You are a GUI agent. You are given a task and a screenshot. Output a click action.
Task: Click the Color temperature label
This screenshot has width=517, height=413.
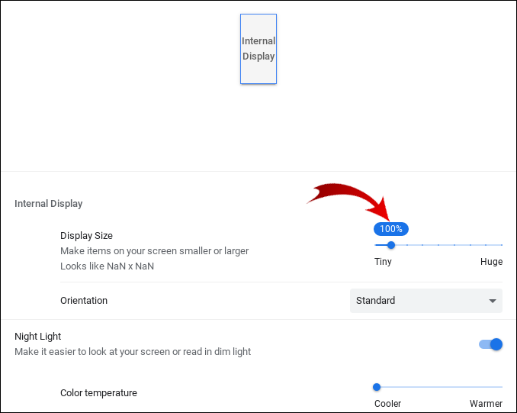98,393
